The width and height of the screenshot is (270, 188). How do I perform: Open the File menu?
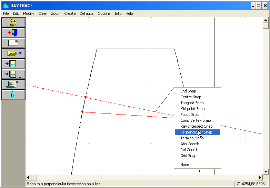pyautogui.click(x=6, y=13)
